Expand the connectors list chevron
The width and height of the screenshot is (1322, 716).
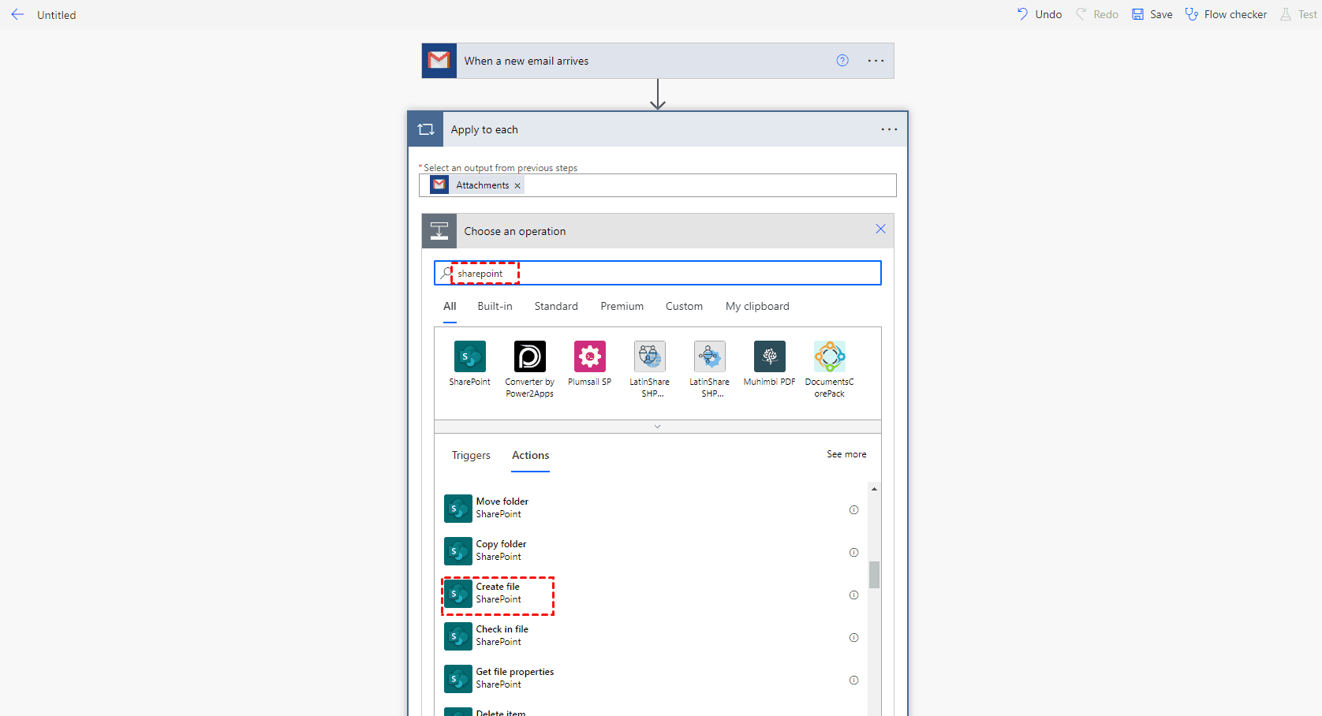click(658, 427)
